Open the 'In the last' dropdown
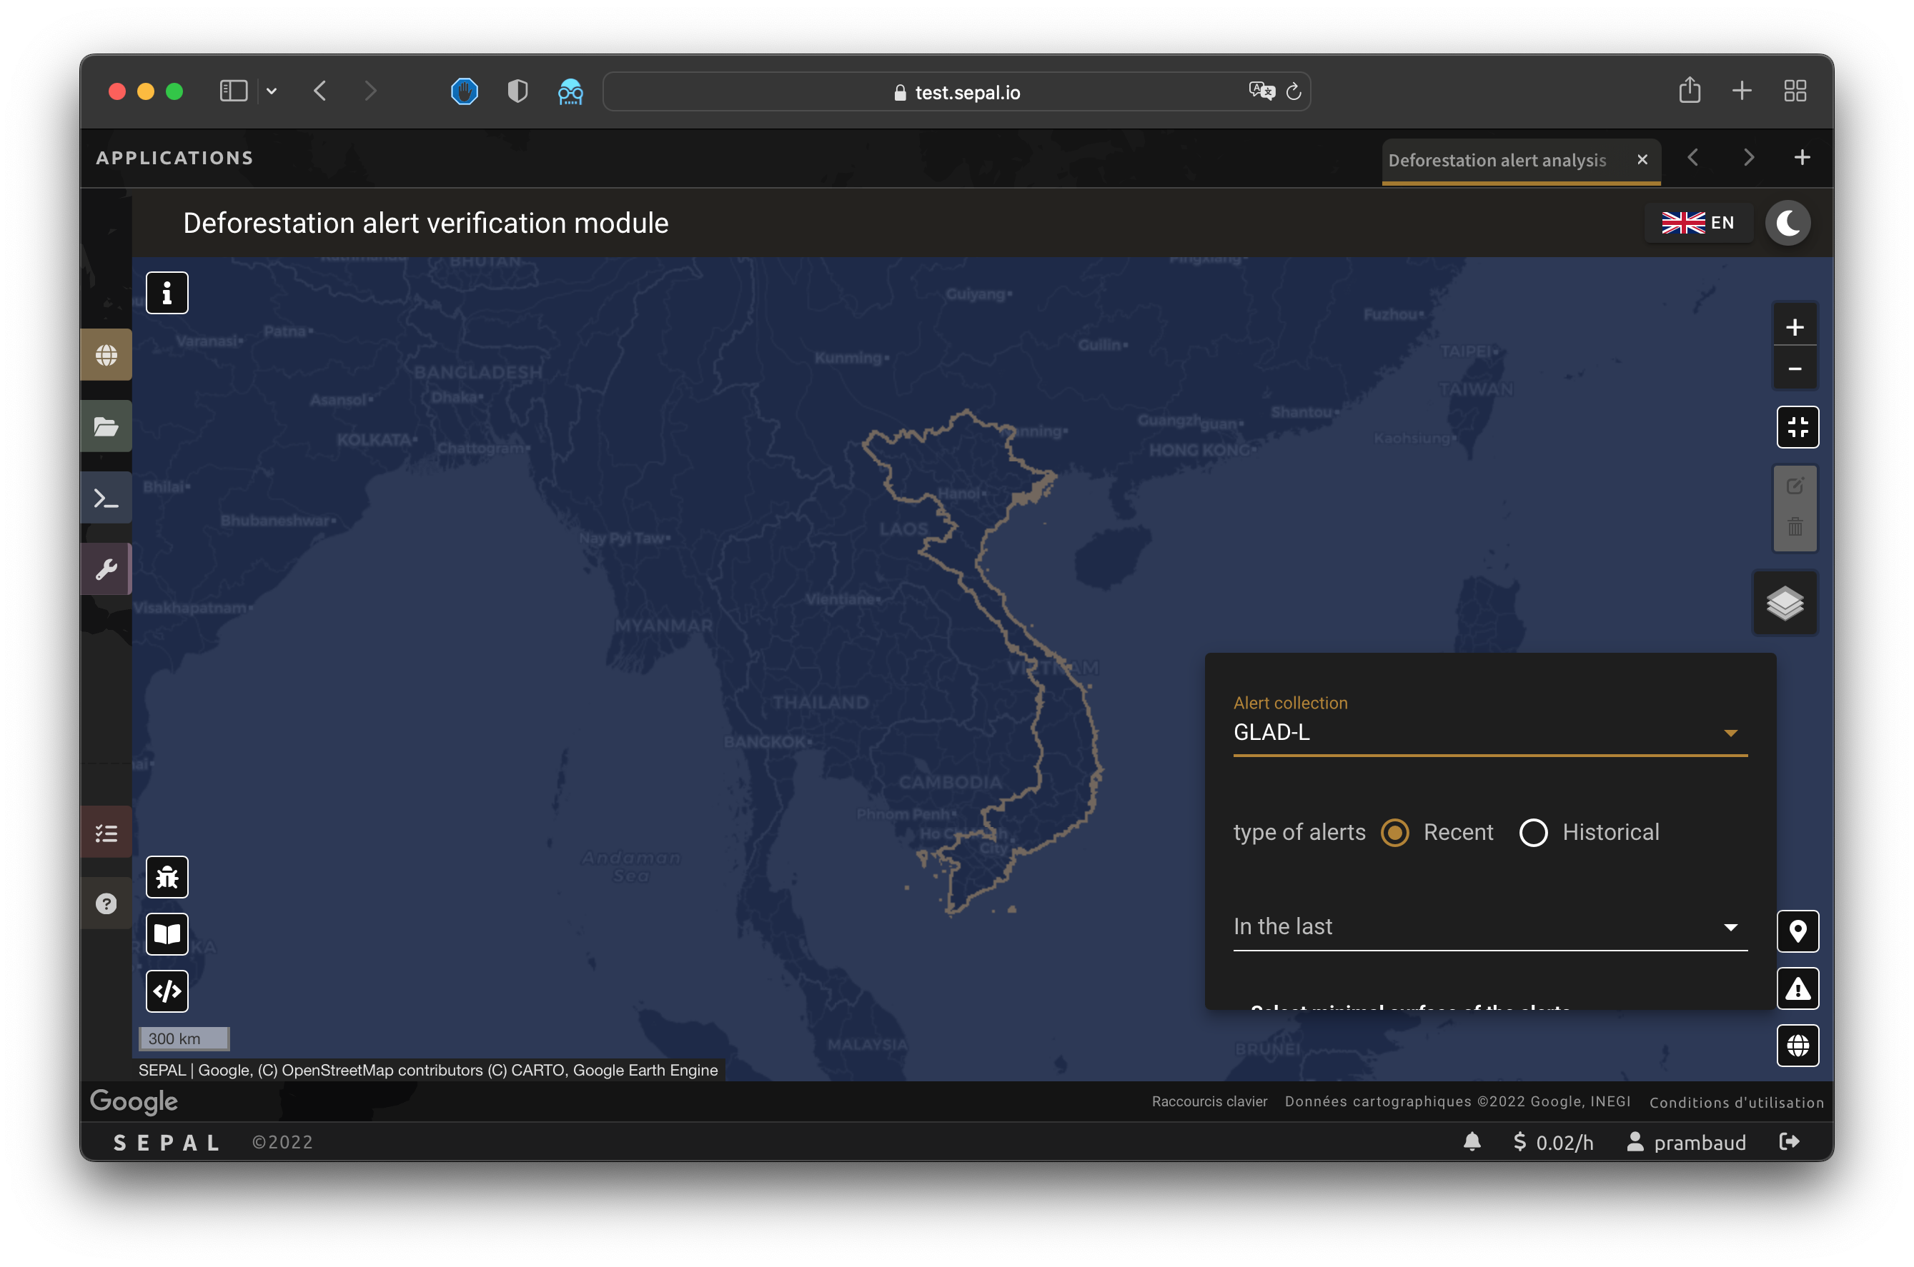The height and width of the screenshot is (1267, 1914). tap(1489, 927)
